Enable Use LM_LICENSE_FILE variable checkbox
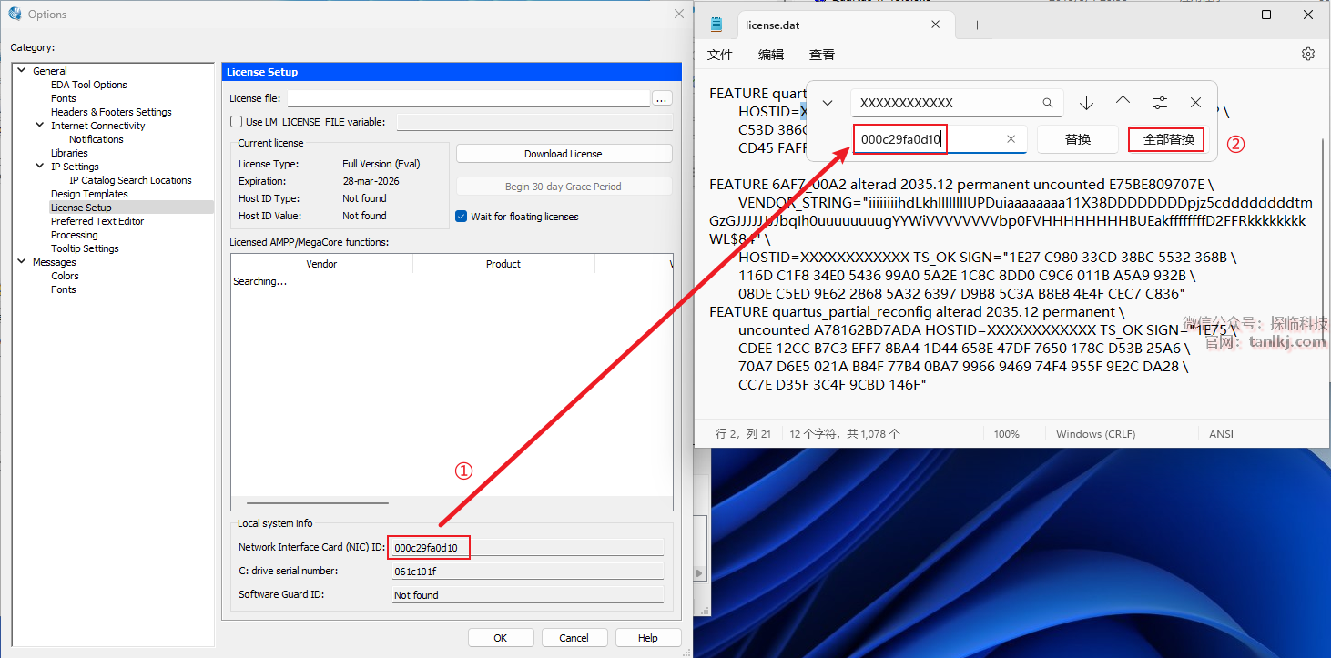 (237, 122)
